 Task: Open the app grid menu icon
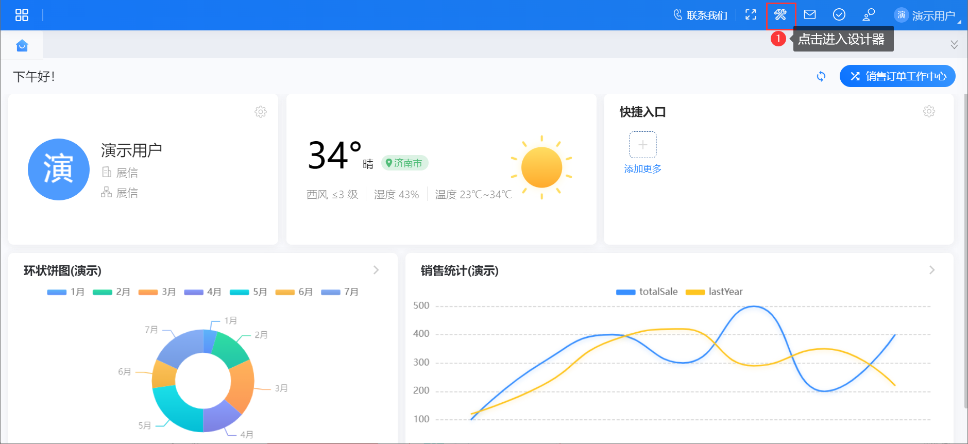click(22, 15)
